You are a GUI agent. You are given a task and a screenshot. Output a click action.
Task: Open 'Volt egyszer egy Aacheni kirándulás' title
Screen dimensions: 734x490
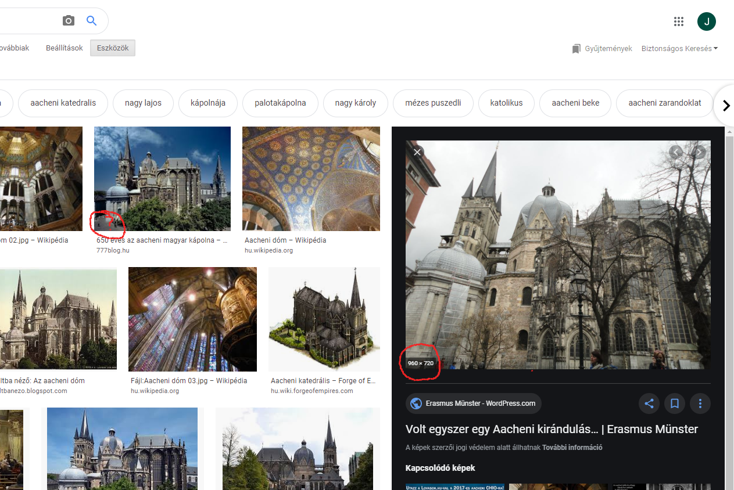552,429
